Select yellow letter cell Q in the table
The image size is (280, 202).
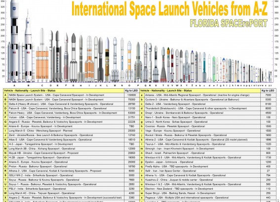pos(5,167)
